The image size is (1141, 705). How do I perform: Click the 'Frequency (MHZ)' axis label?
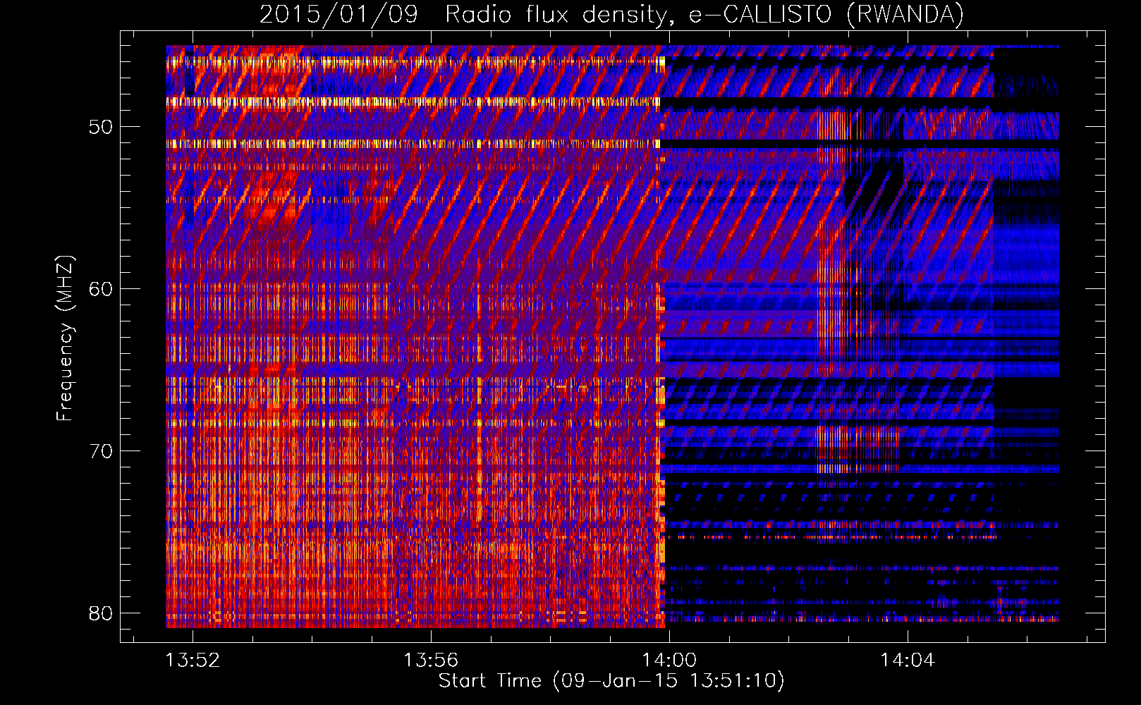64,338
